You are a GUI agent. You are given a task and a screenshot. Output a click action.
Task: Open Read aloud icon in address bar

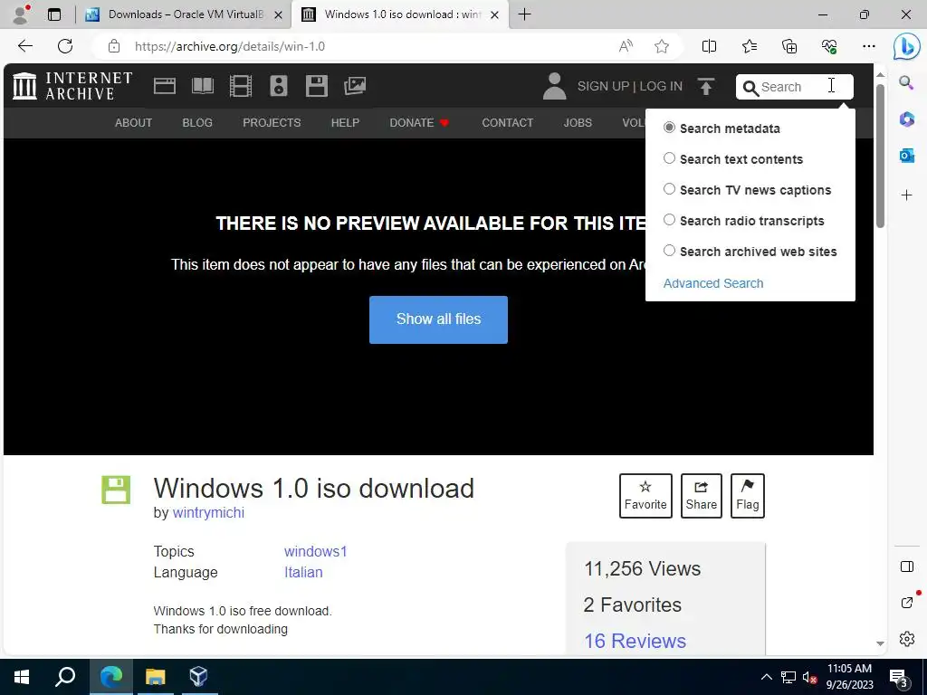626,46
